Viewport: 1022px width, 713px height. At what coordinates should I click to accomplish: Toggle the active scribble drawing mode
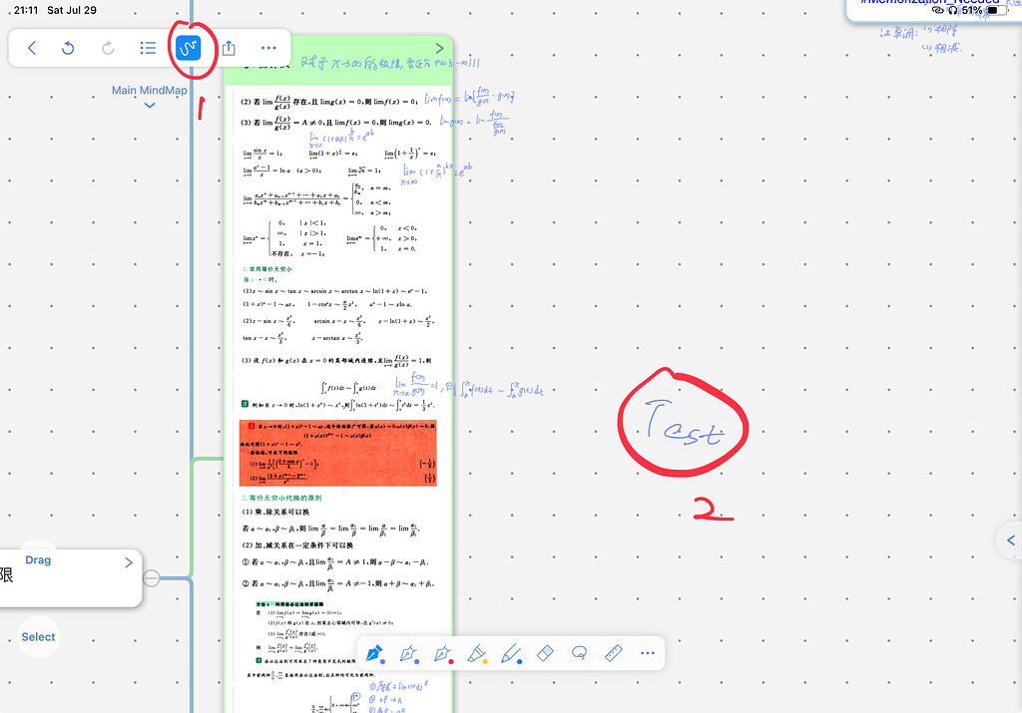click(191, 47)
